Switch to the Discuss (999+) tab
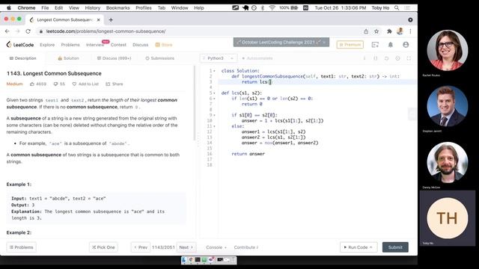The width and height of the screenshot is (479, 269). 114,58
